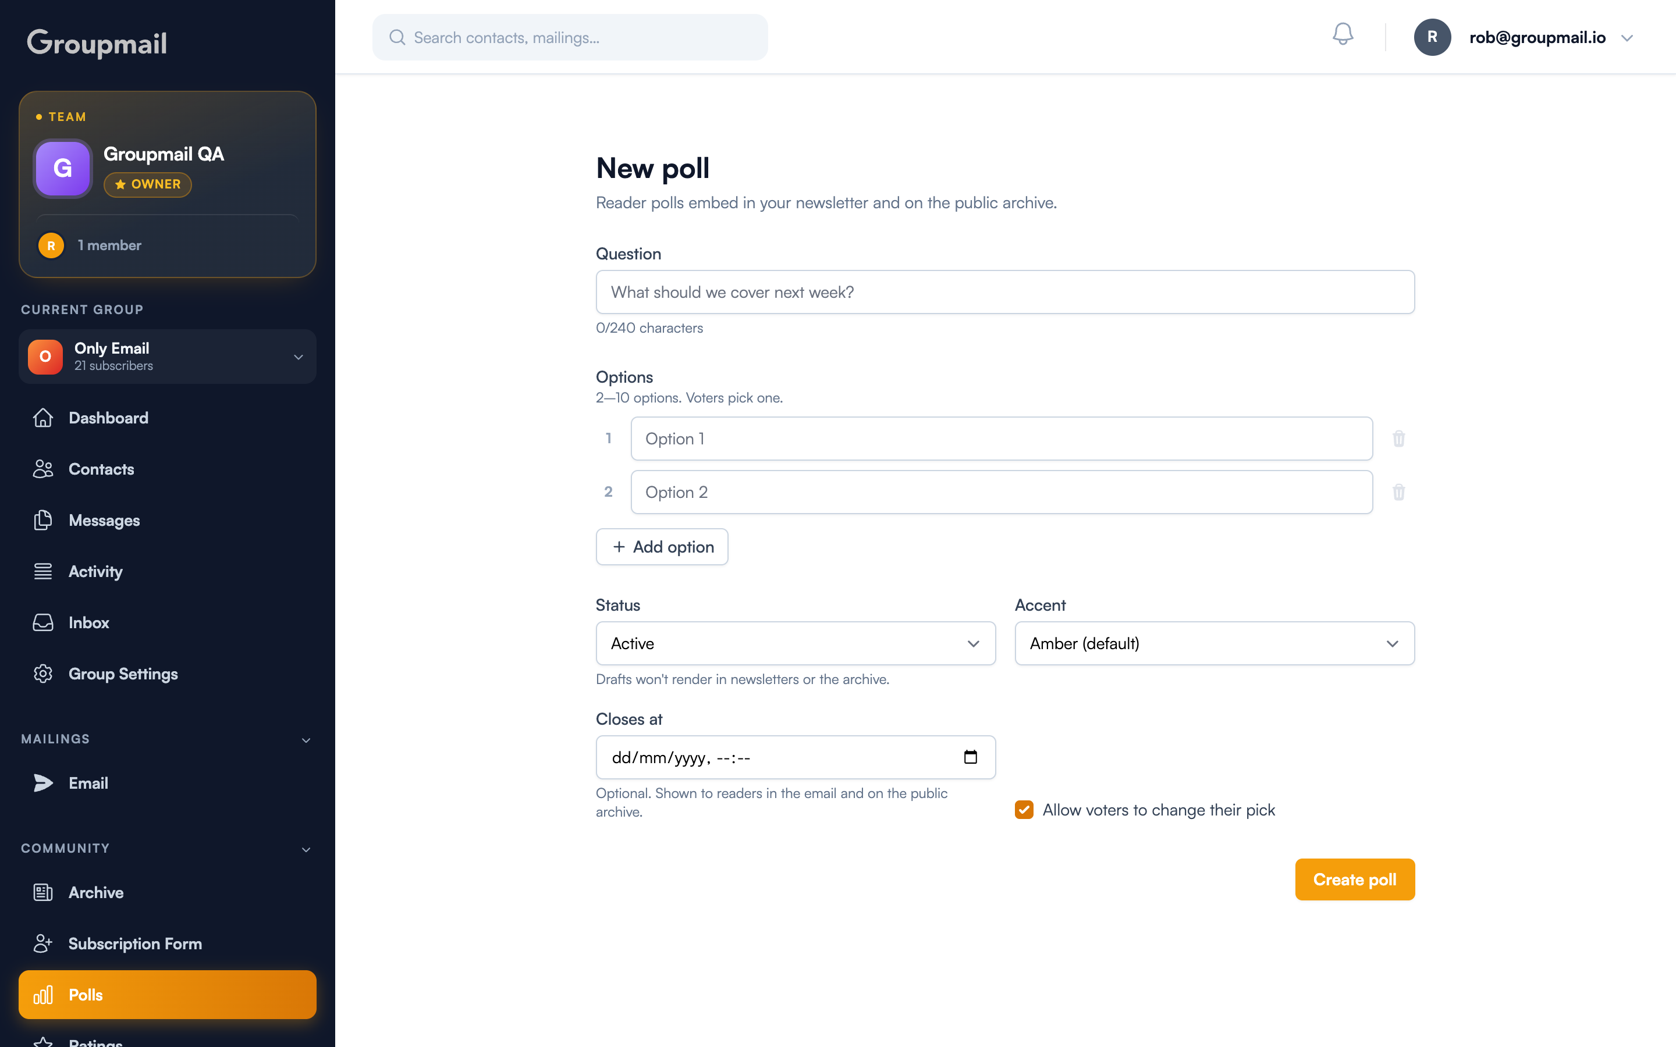Delete Option 2 with trash icon
The width and height of the screenshot is (1676, 1047).
[1398, 492]
